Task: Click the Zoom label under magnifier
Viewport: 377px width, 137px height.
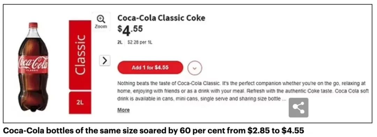Action: click(101, 26)
